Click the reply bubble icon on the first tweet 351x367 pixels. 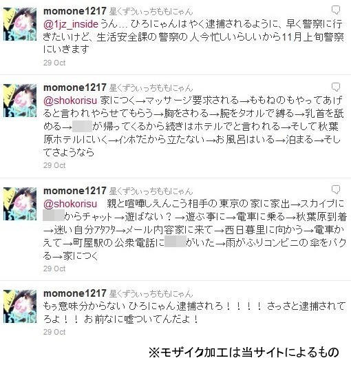click(336, 10)
